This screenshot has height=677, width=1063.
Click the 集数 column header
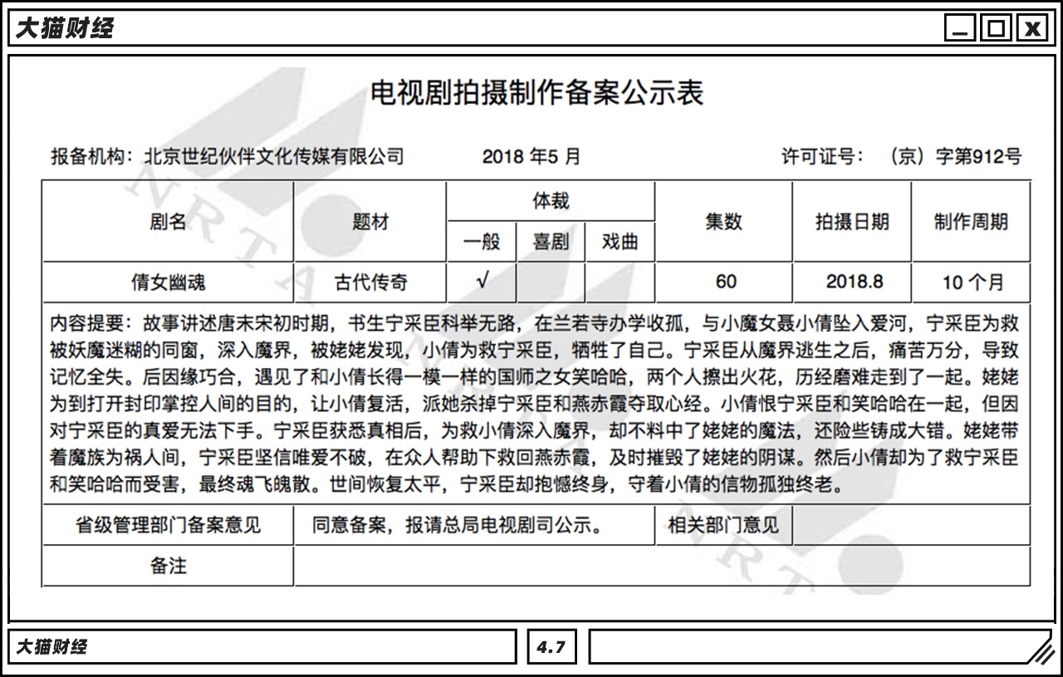tap(723, 221)
